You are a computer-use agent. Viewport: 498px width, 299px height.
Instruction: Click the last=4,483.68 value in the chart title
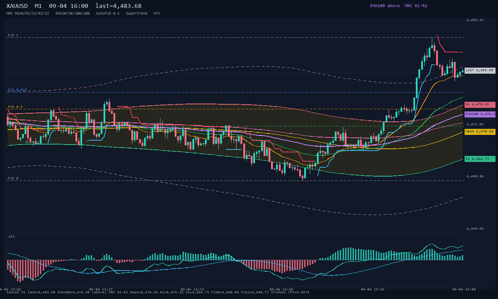[118, 6]
